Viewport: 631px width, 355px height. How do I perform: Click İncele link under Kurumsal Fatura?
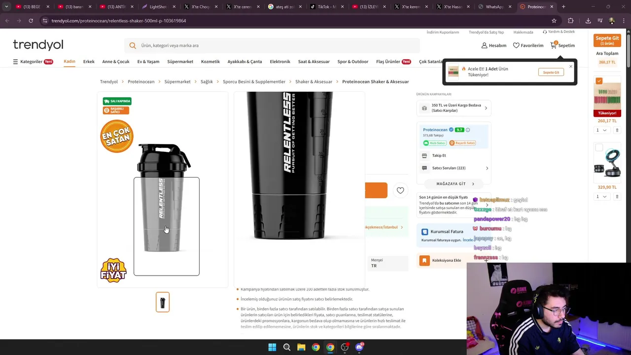(x=468, y=240)
